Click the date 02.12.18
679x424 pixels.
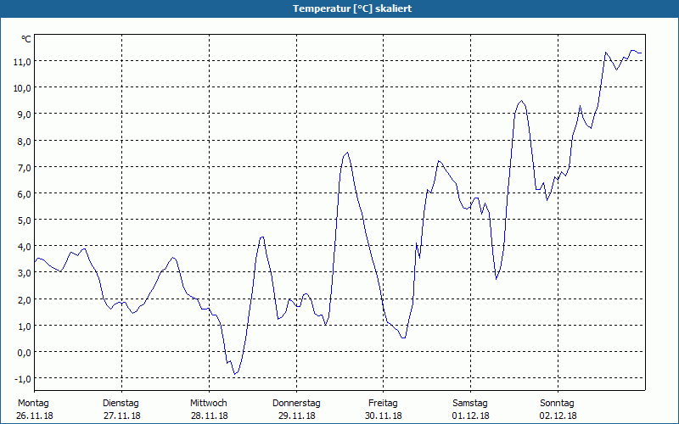[558, 416]
